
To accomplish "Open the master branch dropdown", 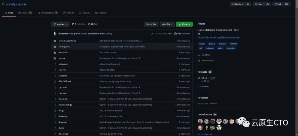I will pyautogui.click(x=60, y=24).
